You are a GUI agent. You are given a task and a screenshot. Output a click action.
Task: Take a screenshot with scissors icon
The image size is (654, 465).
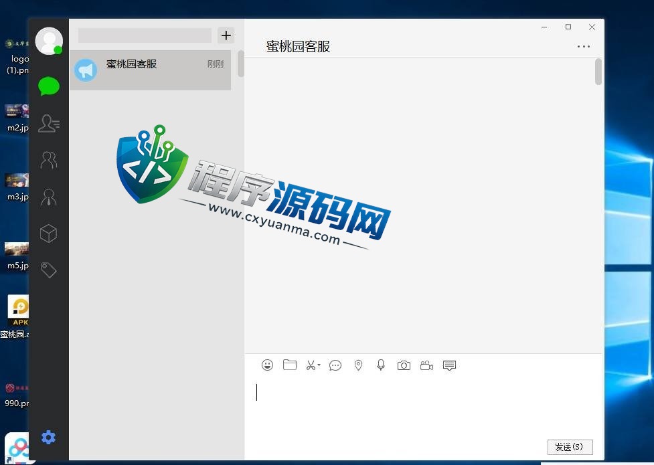[311, 366]
